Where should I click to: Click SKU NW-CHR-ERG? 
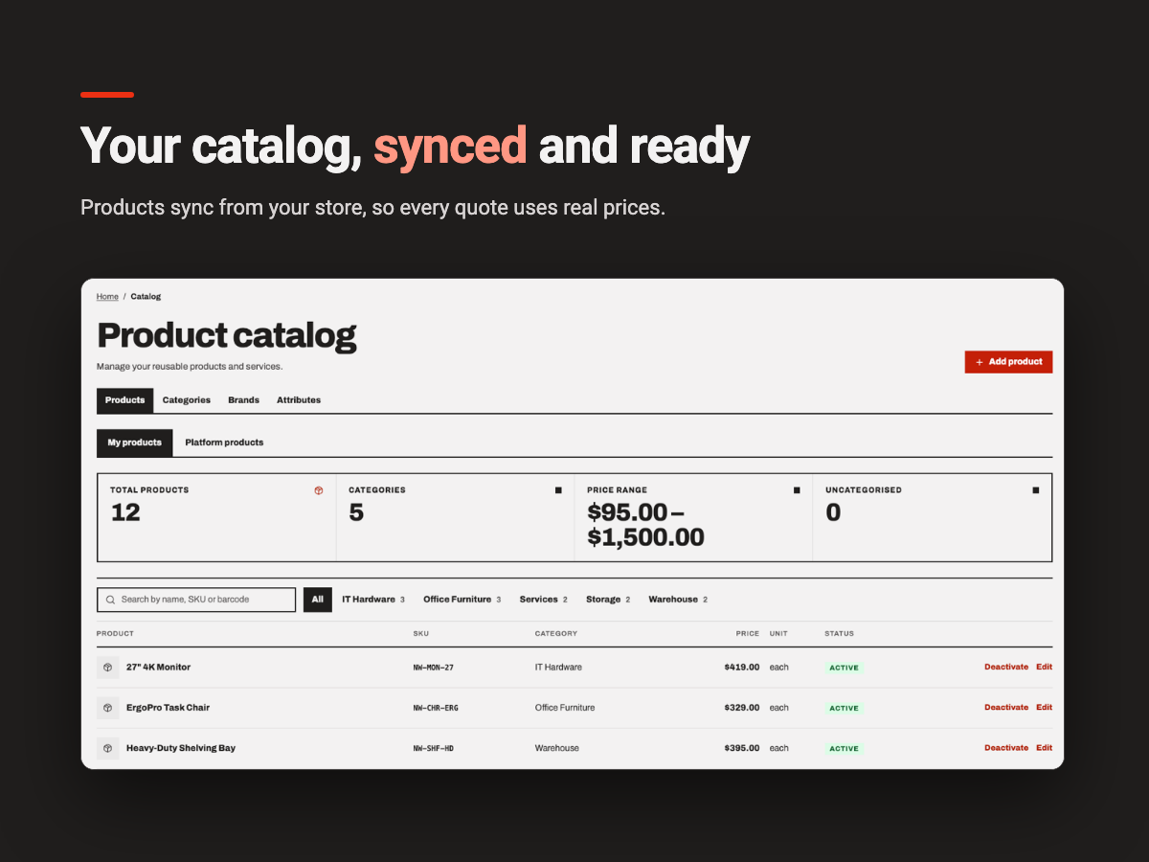tap(436, 708)
